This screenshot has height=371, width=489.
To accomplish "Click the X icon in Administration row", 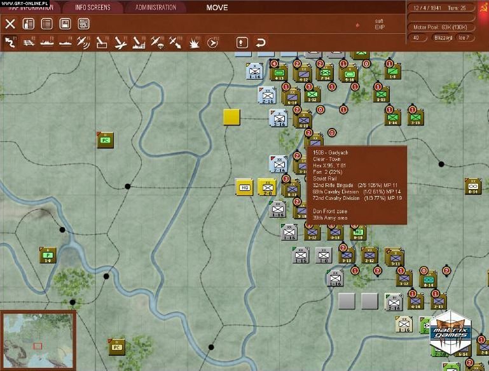I will click(10, 24).
